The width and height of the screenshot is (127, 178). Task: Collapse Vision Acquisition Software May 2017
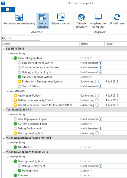4,138
